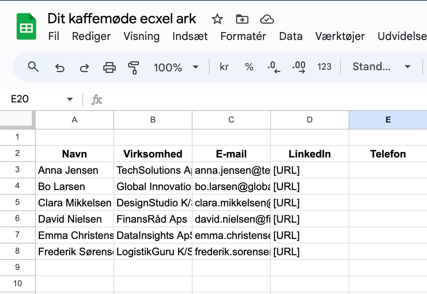This screenshot has width=427, height=294.
Task: Click the move to folder icon
Action: tap(242, 19)
